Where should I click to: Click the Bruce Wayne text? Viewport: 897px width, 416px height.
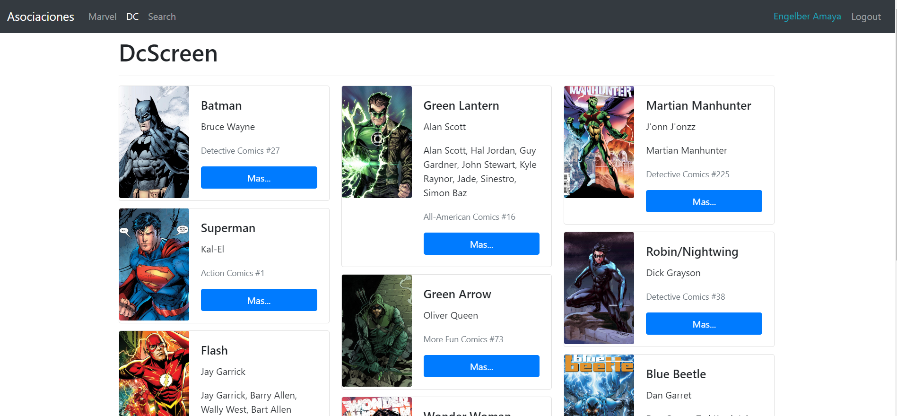[x=228, y=127]
